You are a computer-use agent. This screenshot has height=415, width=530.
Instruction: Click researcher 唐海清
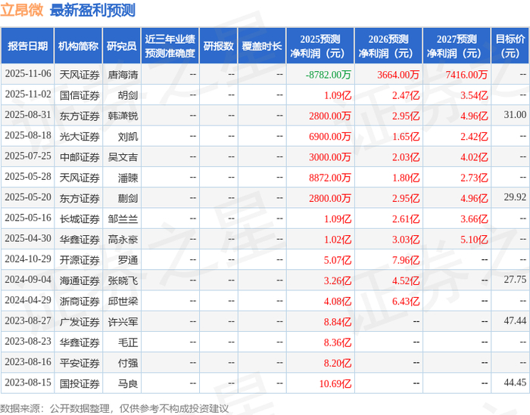tap(123, 75)
